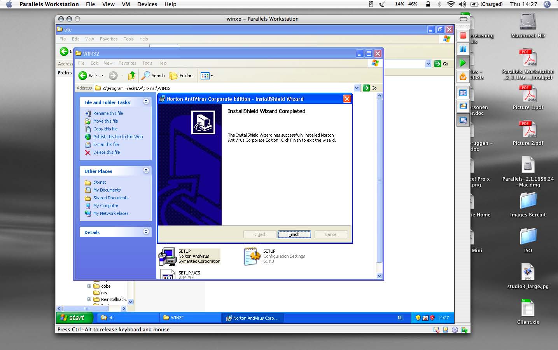558x350 pixels.
Task: Open etc window address bar dropdown
Action: point(428,64)
